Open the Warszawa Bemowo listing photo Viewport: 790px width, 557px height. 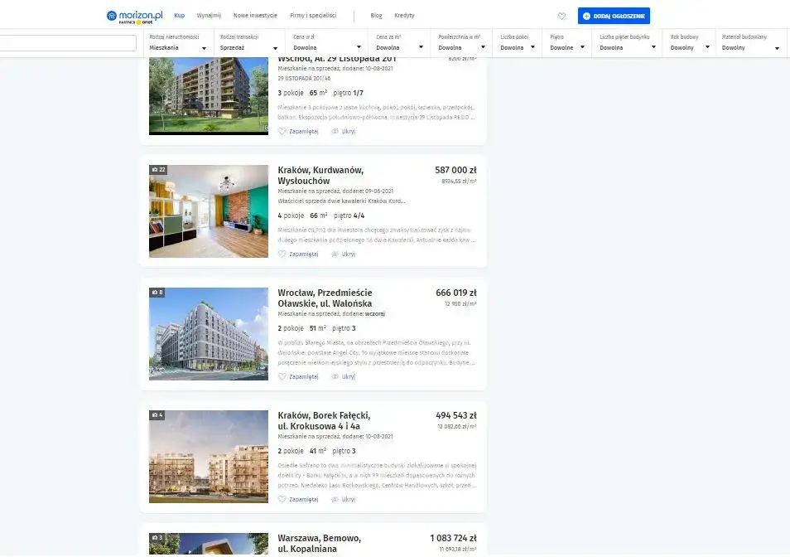209,544
